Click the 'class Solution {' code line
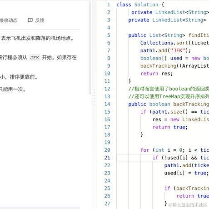 (x=140, y=5)
